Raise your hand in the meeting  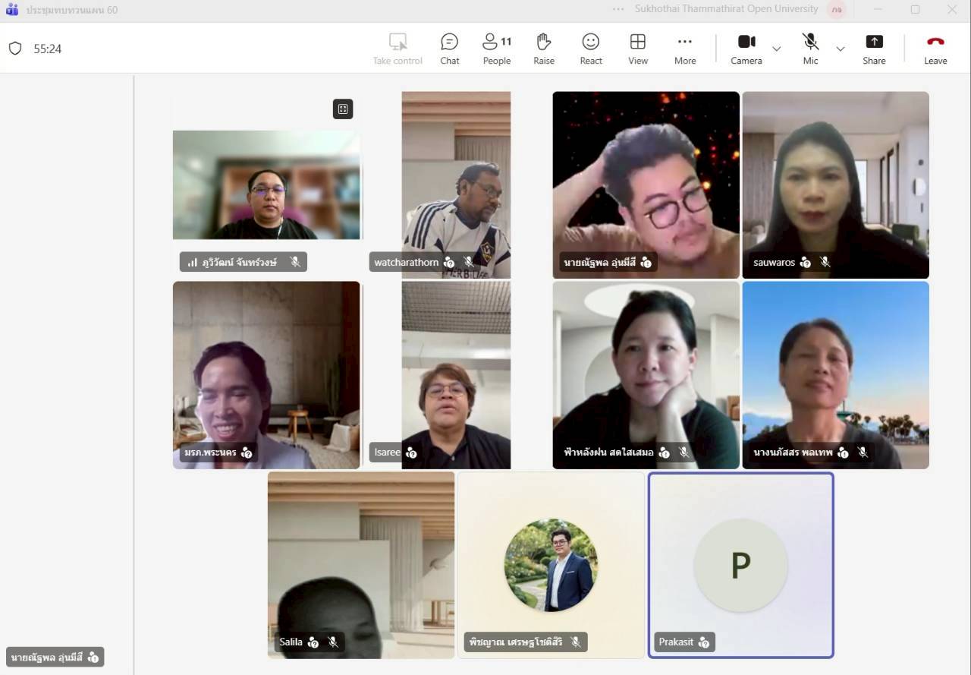click(x=543, y=49)
